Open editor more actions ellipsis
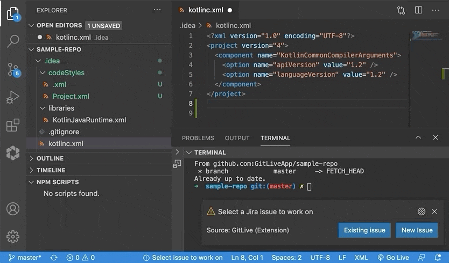This screenshot has width=449, height=263. 436,10
